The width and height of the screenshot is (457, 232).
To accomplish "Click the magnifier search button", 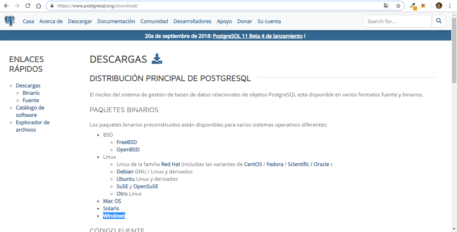I will click(439, 21).
